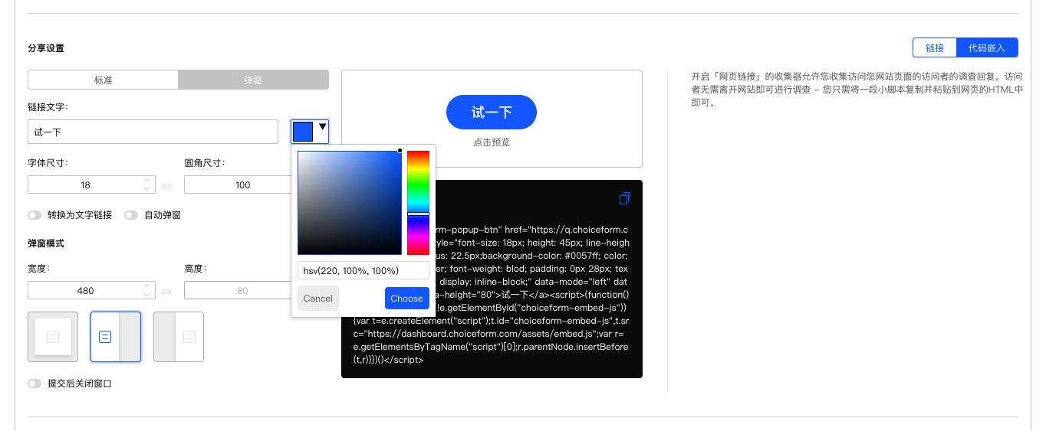Select the 代码嵌入 share mode tab
The width and height of the screenshot is (1046, 431).
(987, 47)
